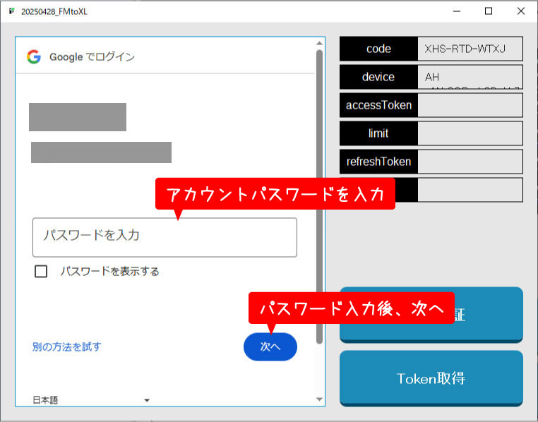Click the scroll down arrow of login panel

(x=319, y=399)
